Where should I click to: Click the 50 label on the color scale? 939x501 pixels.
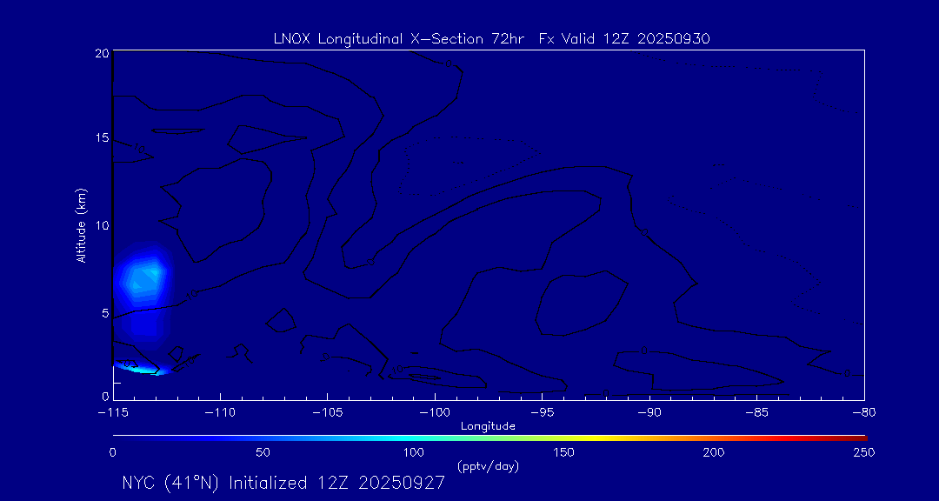[263, 452]
